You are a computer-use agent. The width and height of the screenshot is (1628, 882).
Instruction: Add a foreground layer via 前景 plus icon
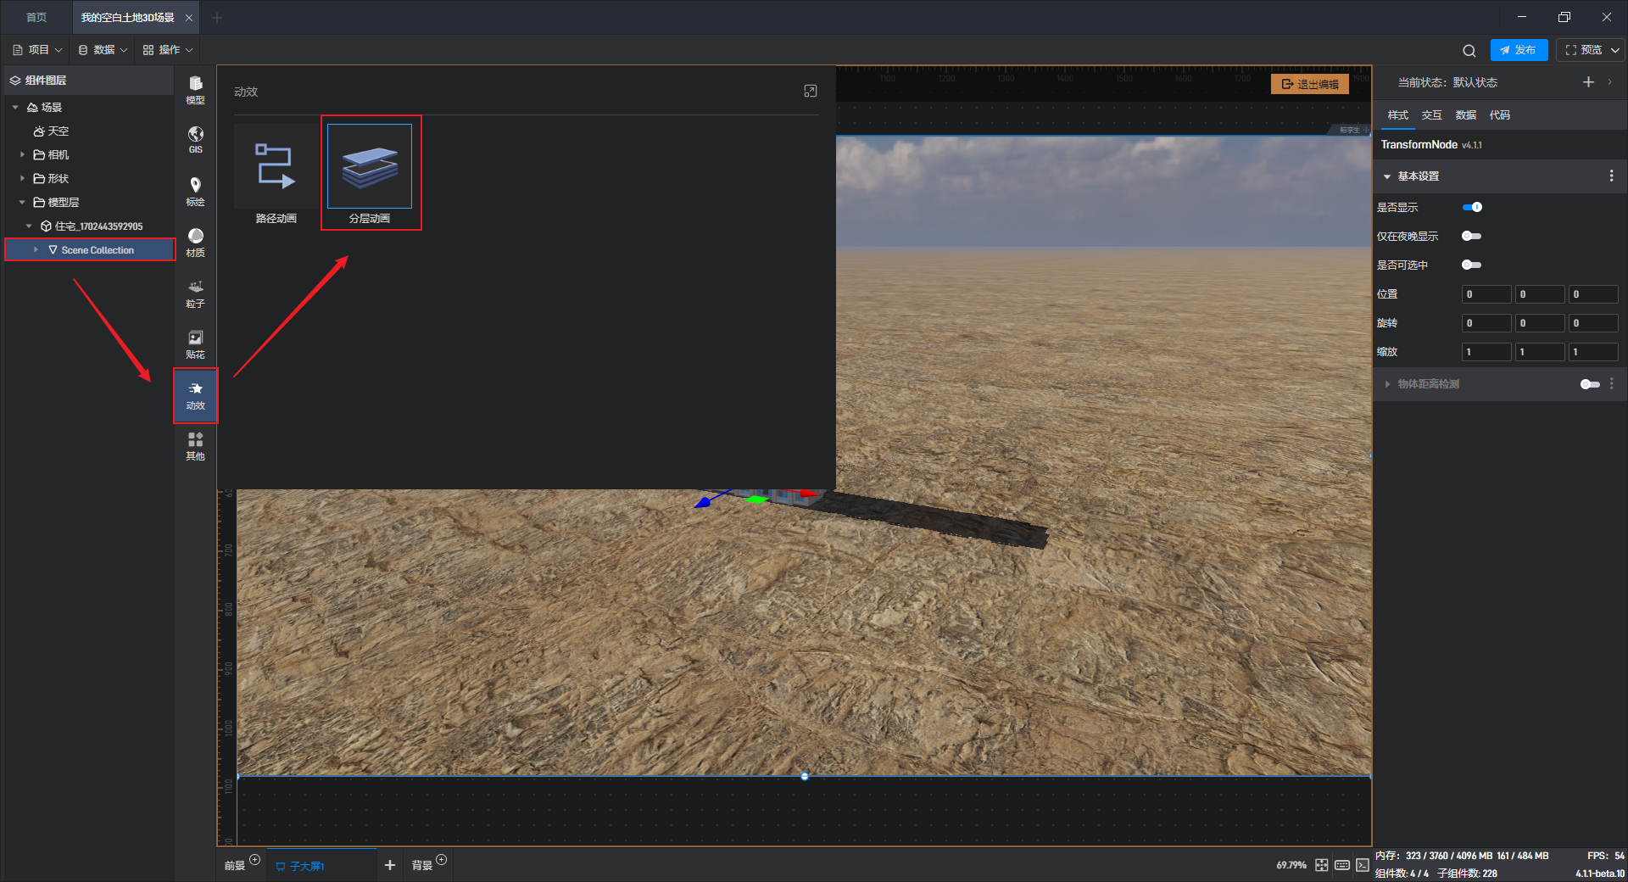pos(254,860)
